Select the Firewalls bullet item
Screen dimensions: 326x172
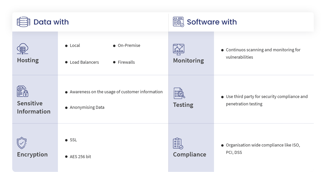tap(126, 62)
